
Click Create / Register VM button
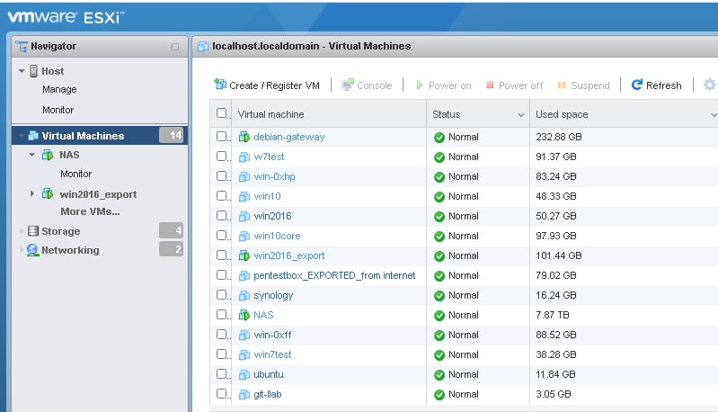click(x=267, y=85)
